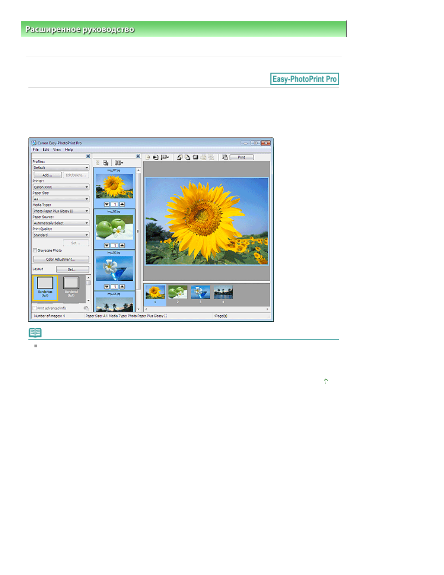Click the Print button

pos(242,157)
